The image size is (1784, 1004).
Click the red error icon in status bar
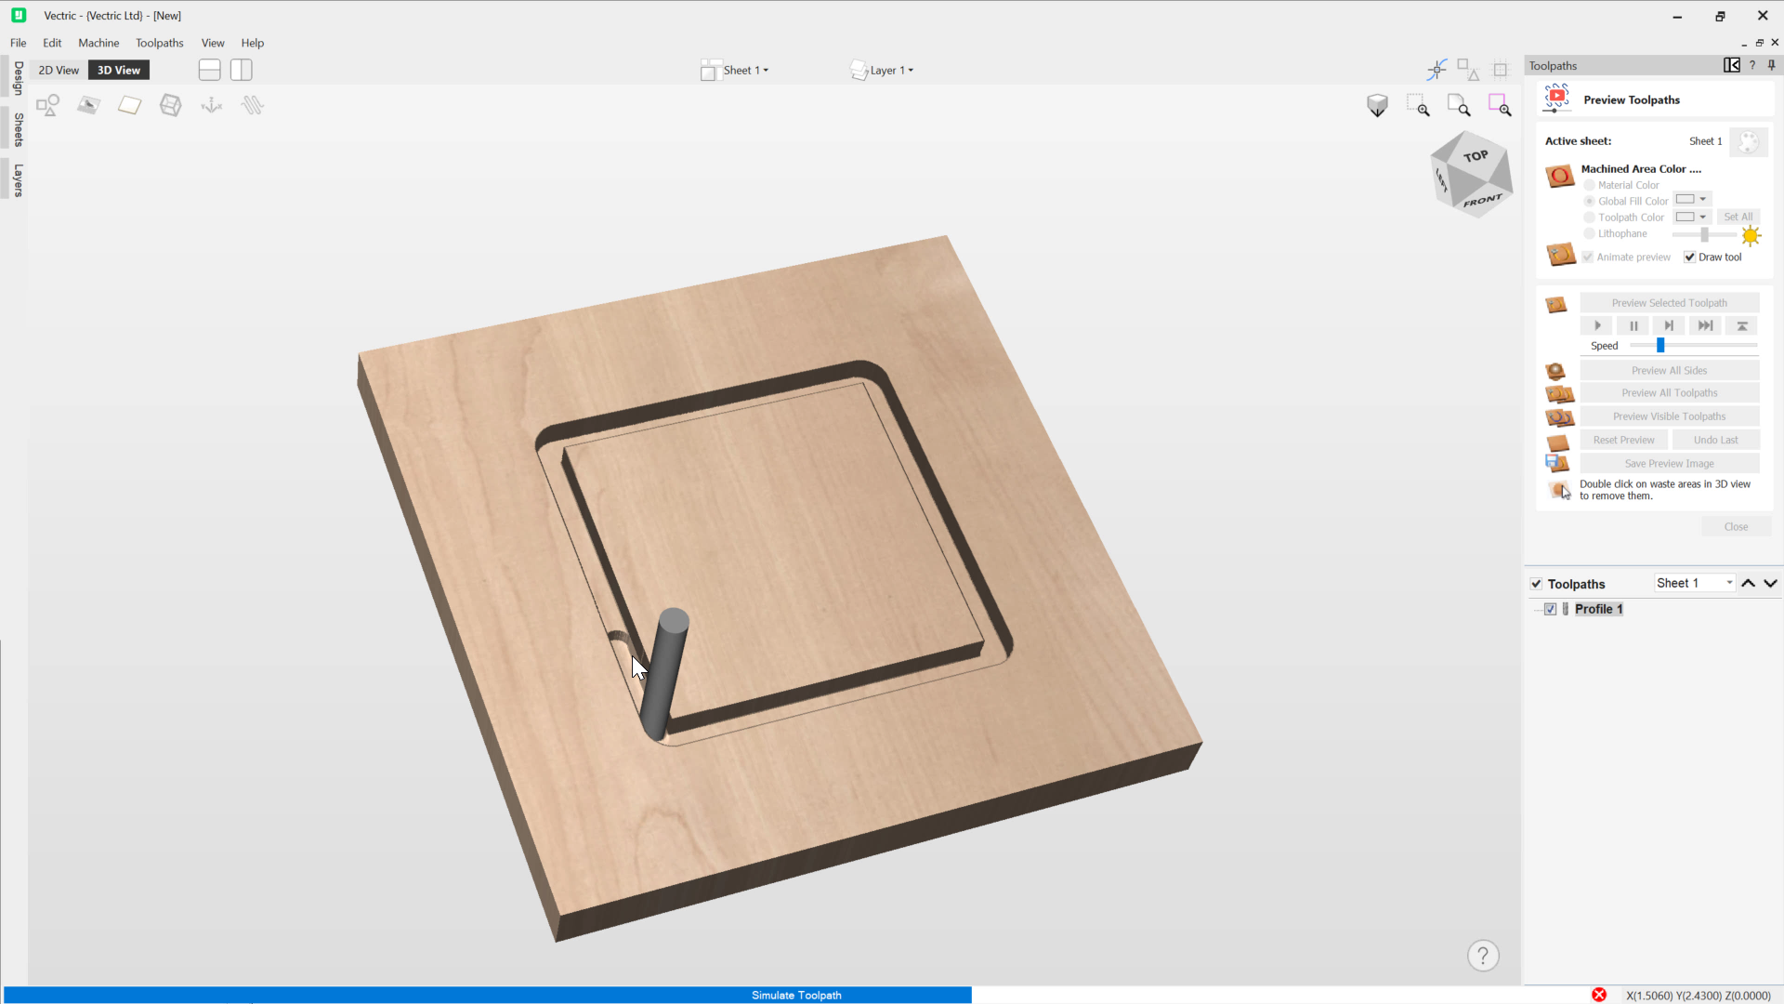pos(1599,995)
